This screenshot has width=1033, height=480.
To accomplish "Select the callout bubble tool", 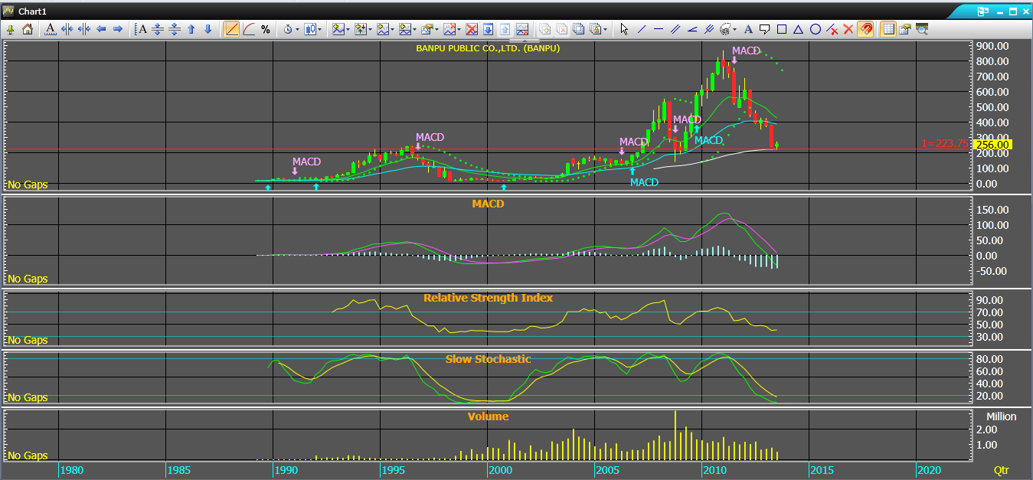I will 765,29.
